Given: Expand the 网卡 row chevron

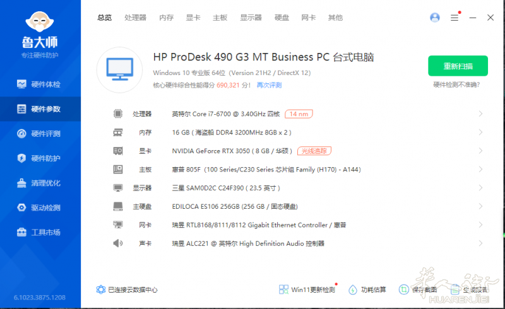Looking at the screenshot, I should point(480,224).
